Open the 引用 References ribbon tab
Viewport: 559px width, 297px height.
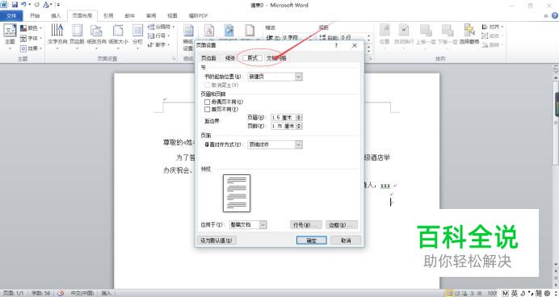click(108, 15)
